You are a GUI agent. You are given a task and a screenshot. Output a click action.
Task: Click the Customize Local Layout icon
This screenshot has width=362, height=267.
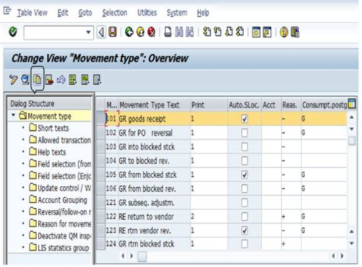tap(295, 32)
